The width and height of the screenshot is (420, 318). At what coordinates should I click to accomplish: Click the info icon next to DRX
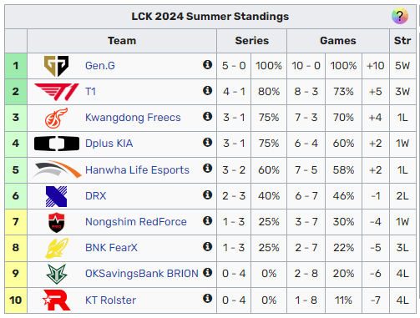point(207,194)
